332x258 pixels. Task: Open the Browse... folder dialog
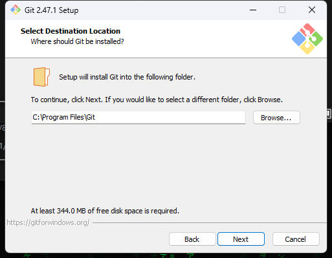click(x=276, y=118)
